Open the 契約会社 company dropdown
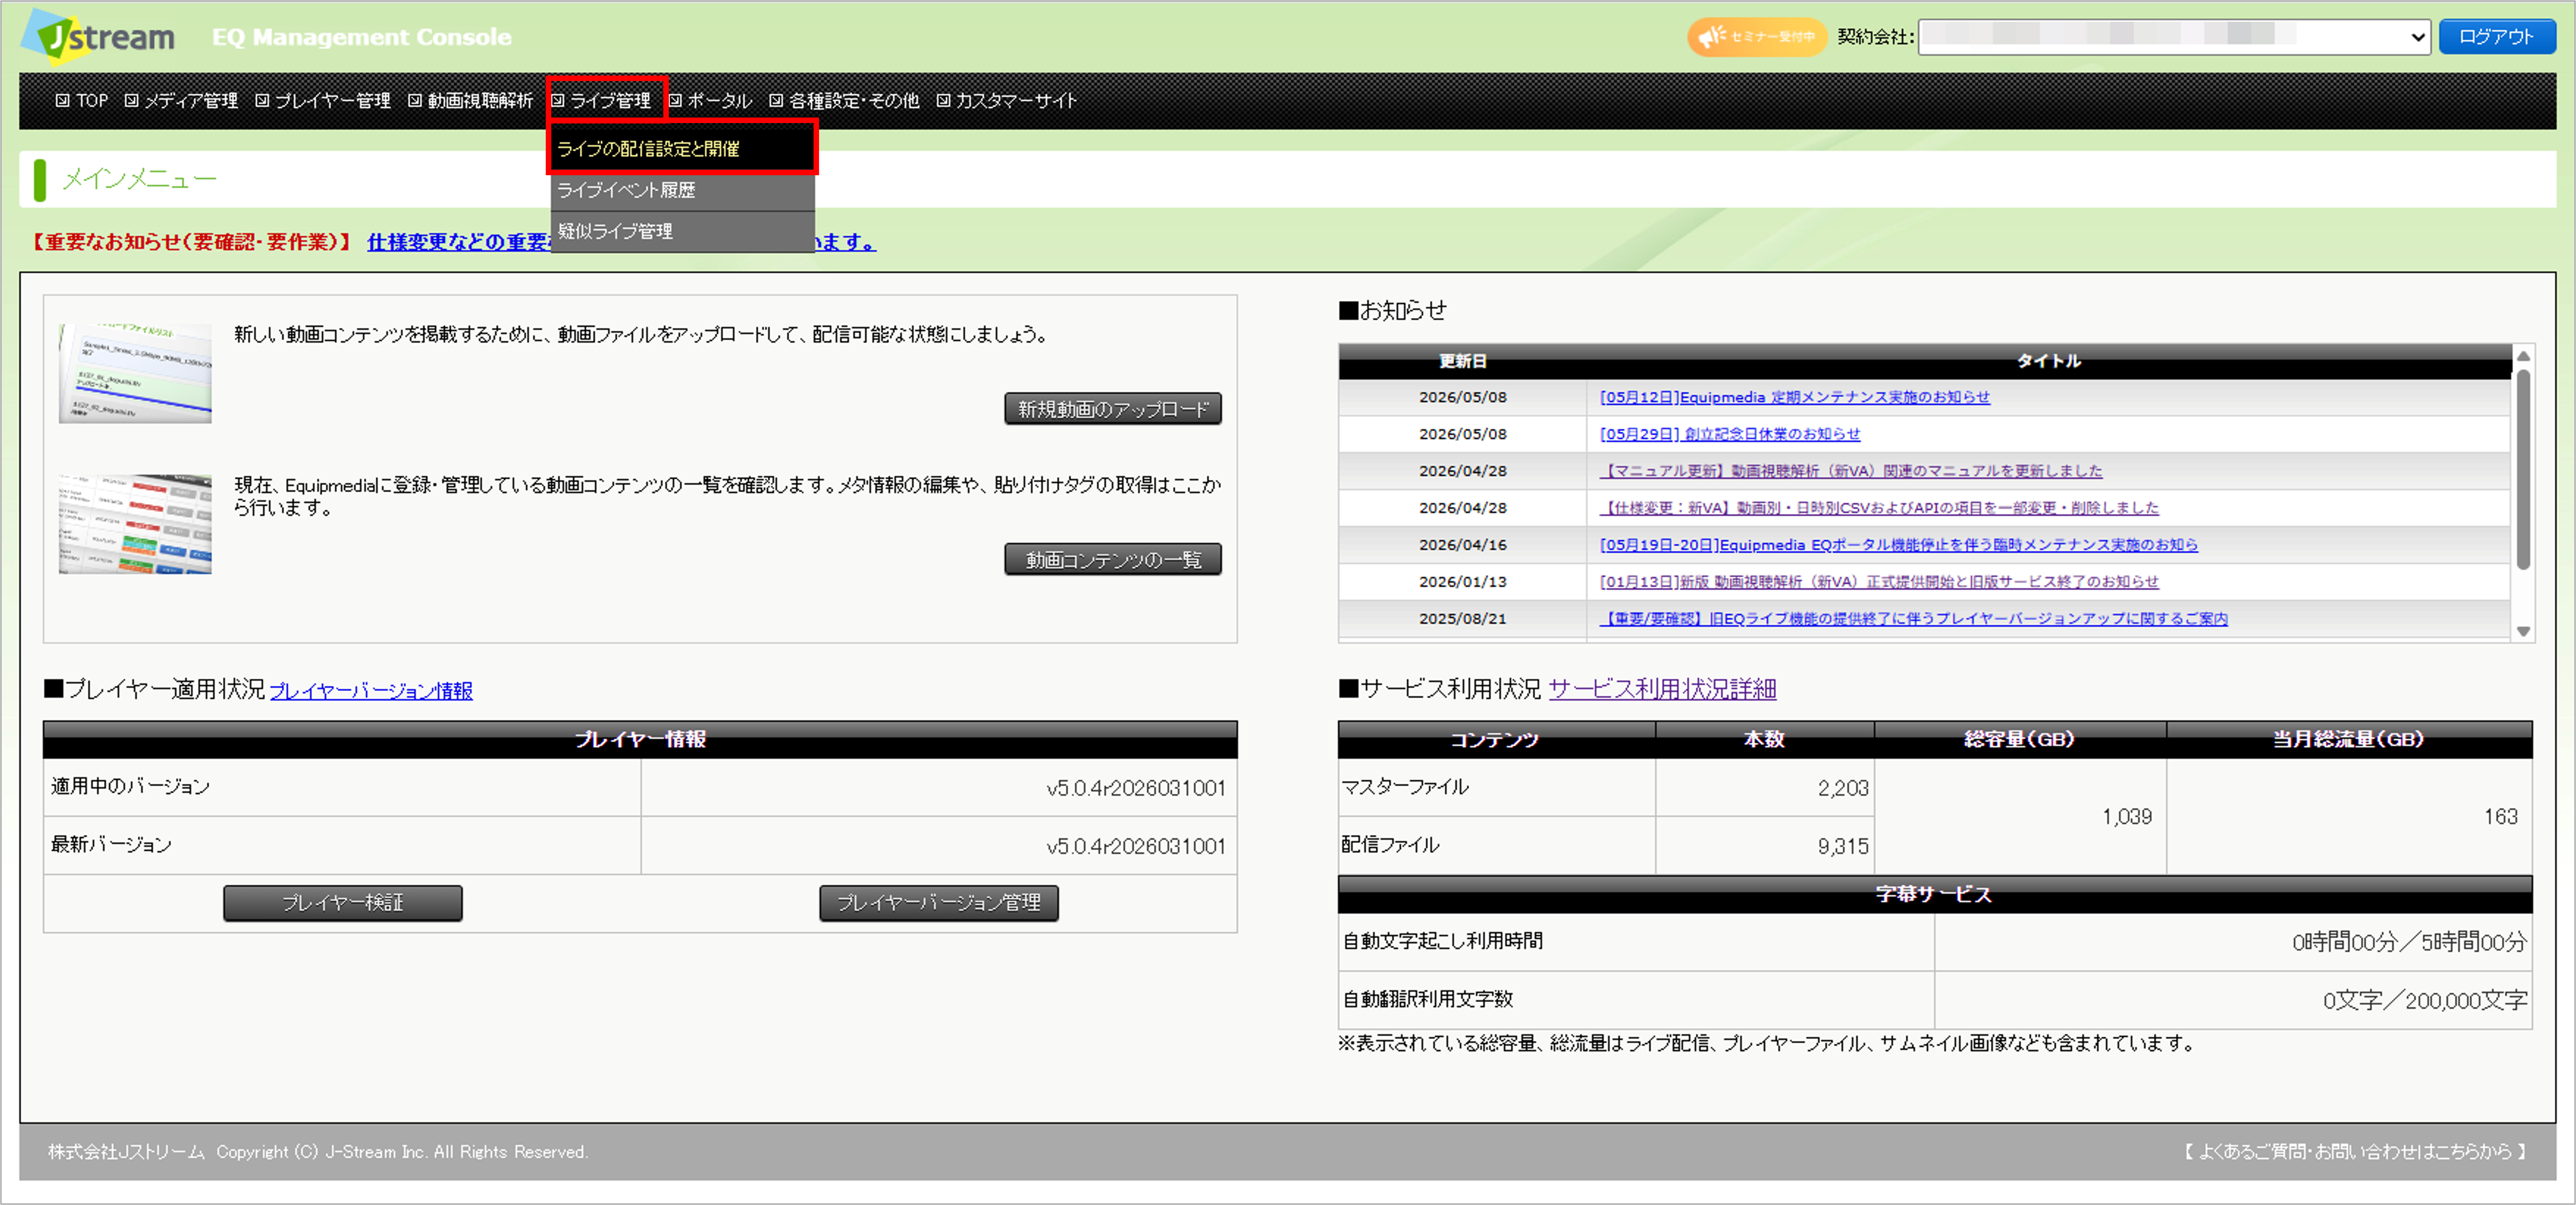Image resolution: width=2576 pixels, height=1205 pixels. [2174, 37]
